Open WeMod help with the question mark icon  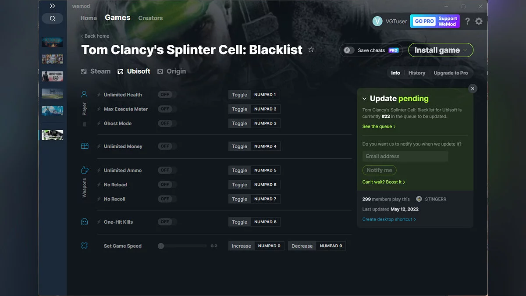point(467,21)
